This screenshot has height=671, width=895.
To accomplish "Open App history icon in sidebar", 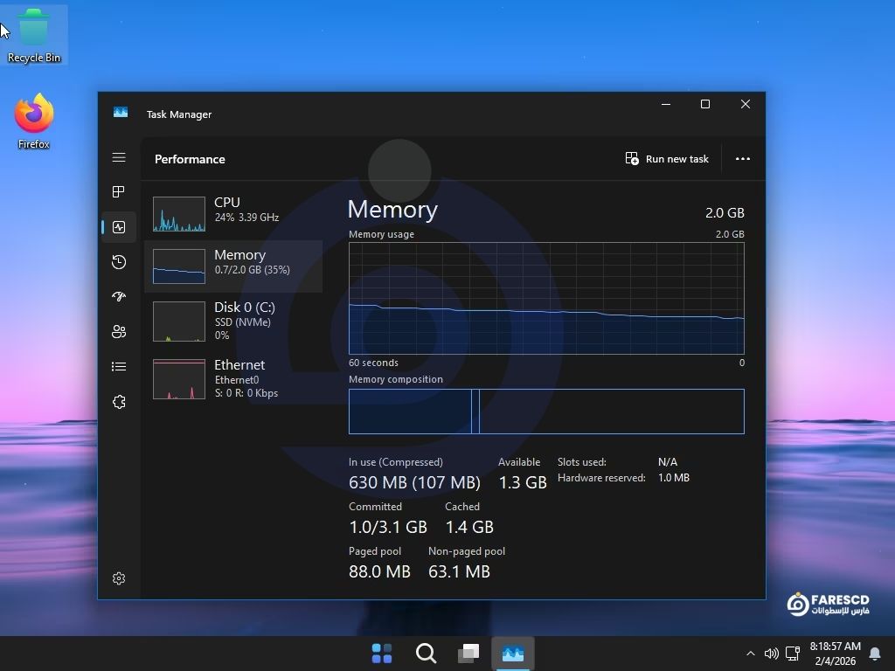I will 119,262.
